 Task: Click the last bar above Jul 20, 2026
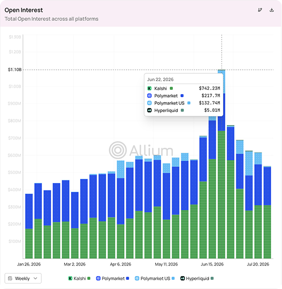click(x=267, y=212)
